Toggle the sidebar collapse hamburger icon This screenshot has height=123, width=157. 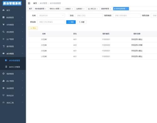(29, 3)
